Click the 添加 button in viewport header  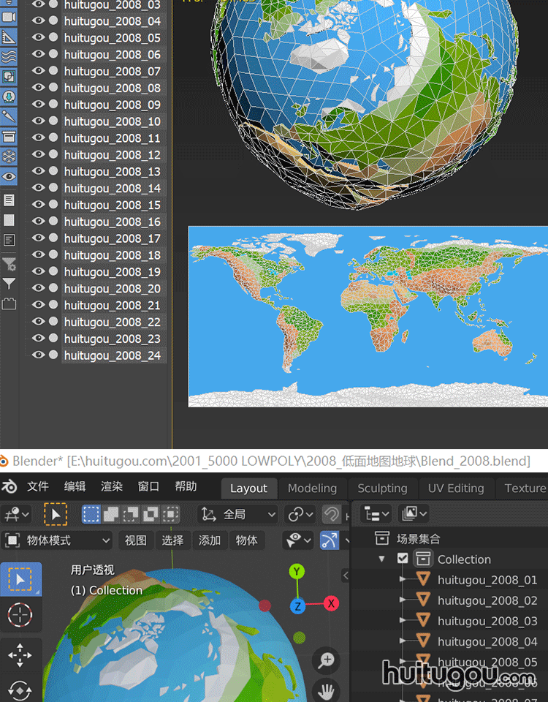point(210,540)
